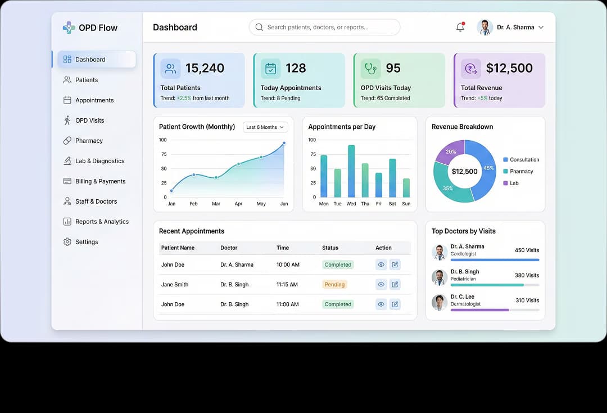Click the Pending status badge
Screen dimensions: 607x413
point(334,284)
